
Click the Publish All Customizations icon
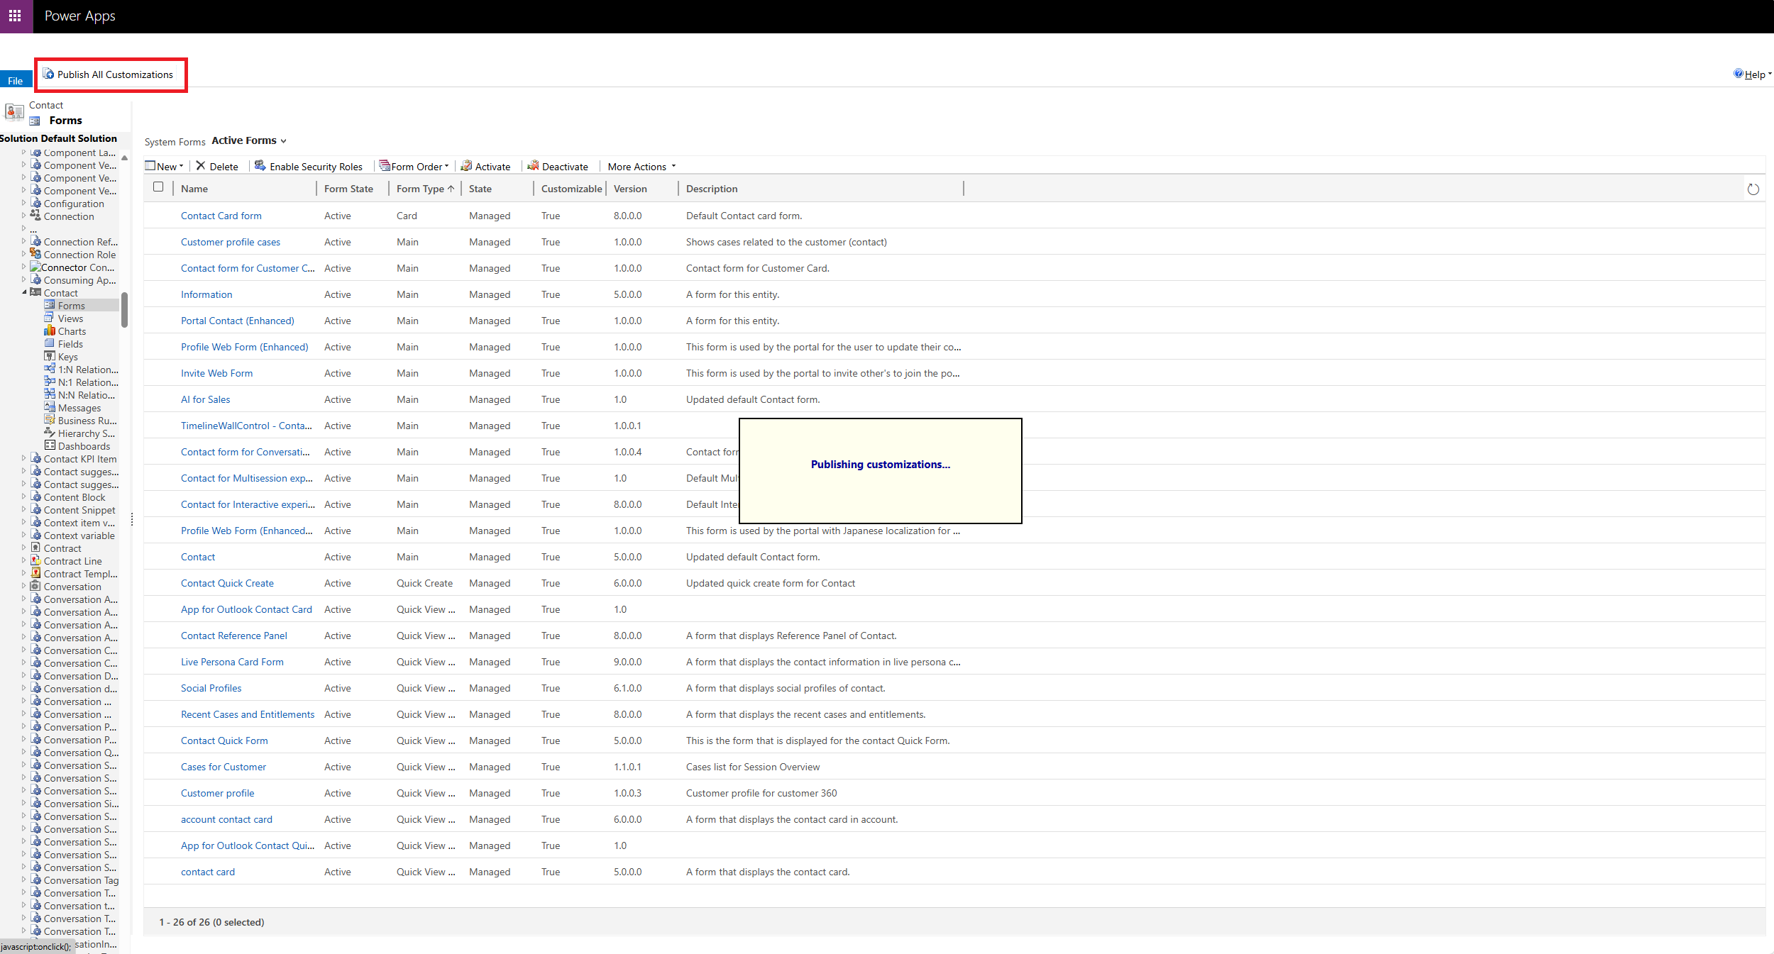(x=48, y=74)
